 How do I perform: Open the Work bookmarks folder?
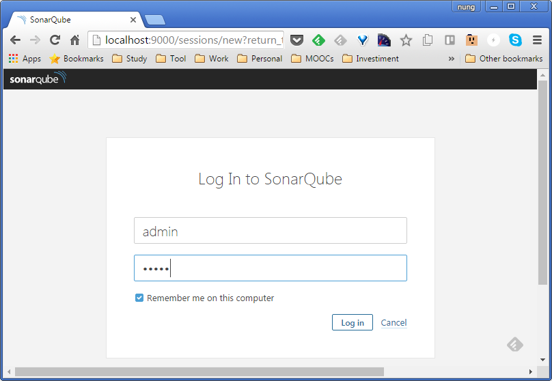point(212,59)
